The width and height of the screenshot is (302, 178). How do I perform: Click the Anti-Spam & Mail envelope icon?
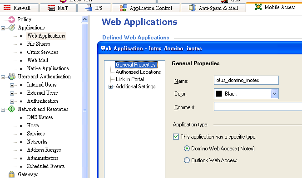(192, 8)
